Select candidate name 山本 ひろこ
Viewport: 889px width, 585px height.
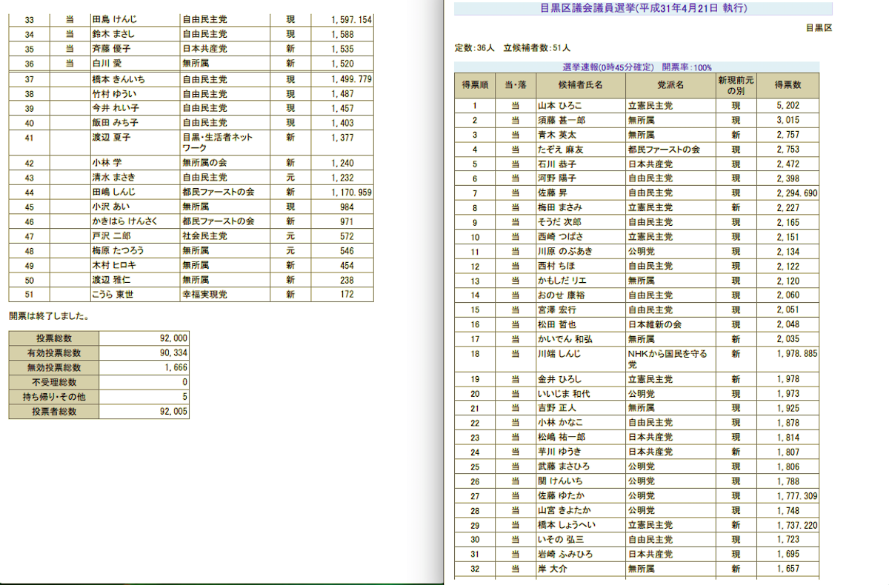560,106
